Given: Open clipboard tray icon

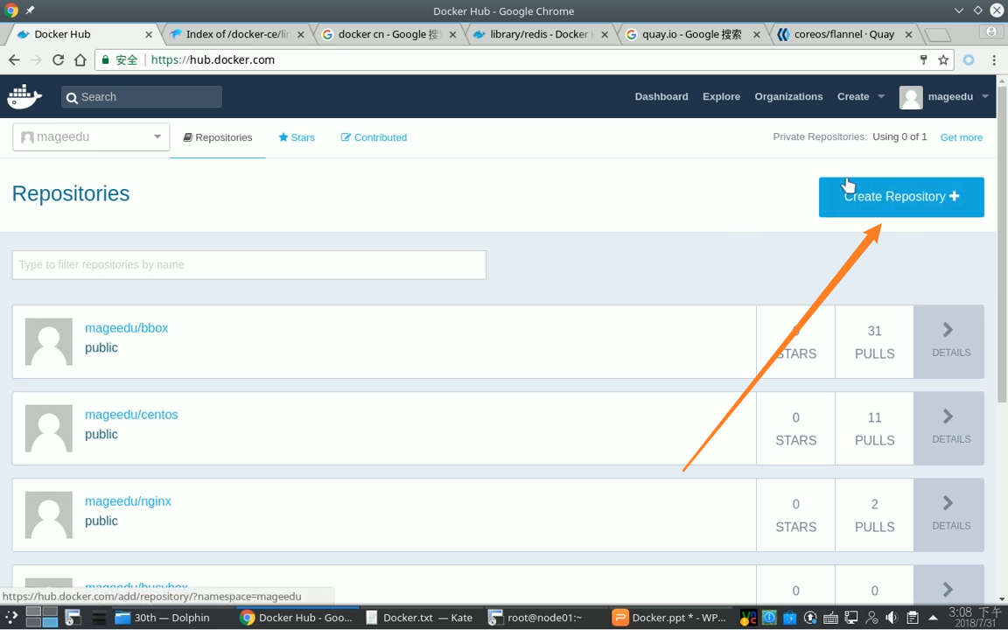Looking at the screenshot, I should point(913,618).
